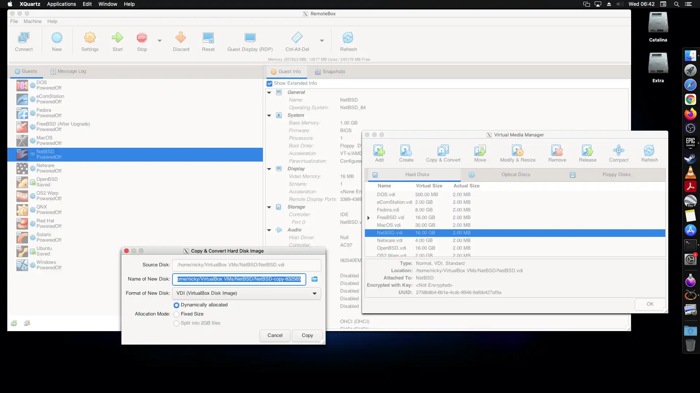Switch to Optical Discs tab in Virtual Media Manager

[516, 174]
